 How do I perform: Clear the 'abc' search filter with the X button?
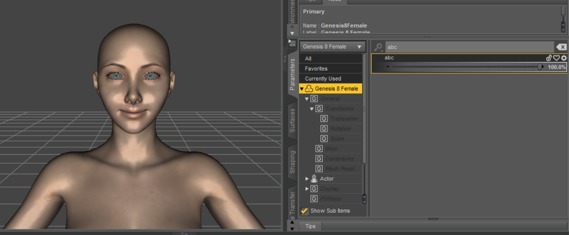pyautogui.click(x=561, y=47)
